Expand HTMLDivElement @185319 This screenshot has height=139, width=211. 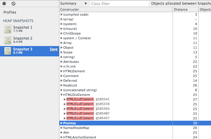pos(65,104)
